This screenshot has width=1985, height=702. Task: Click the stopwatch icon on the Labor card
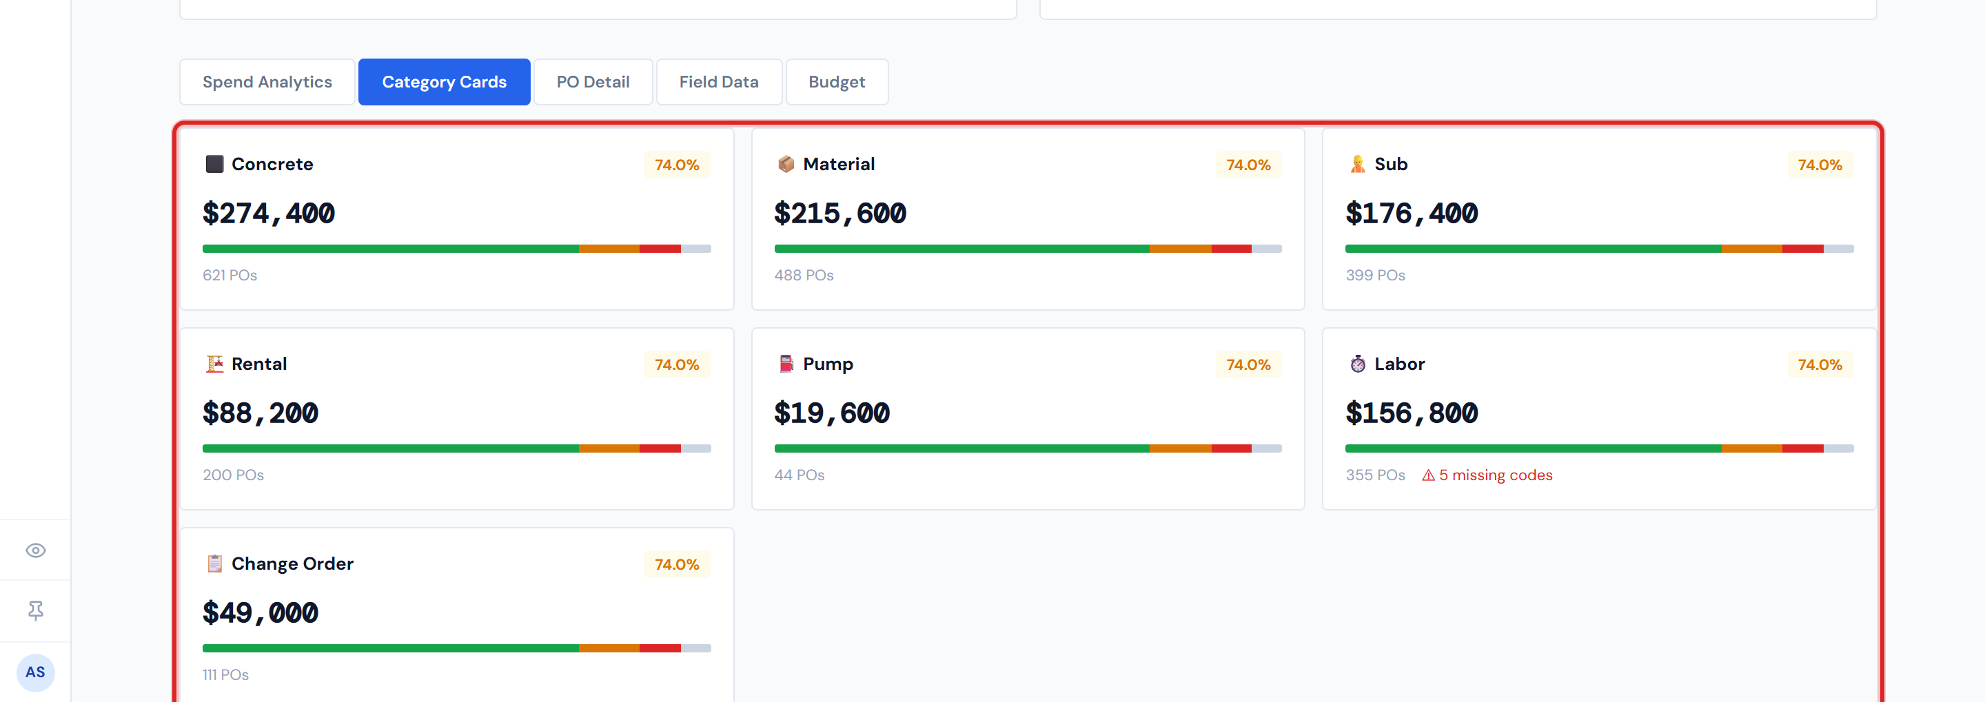(1358, 363)
